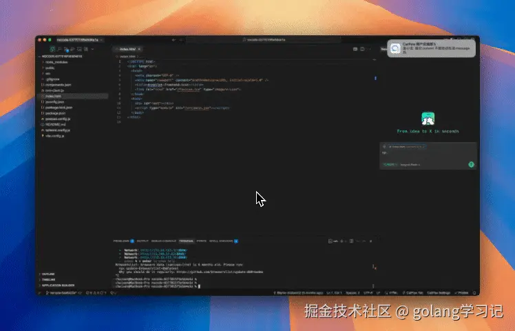The image size is (515, 331).
Task: Switch to the PORTS panel tab
Action: pos(201,241)
